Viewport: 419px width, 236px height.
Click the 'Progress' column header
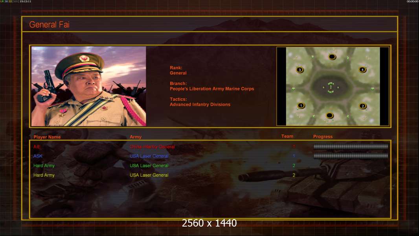click(x=323, y=136)
